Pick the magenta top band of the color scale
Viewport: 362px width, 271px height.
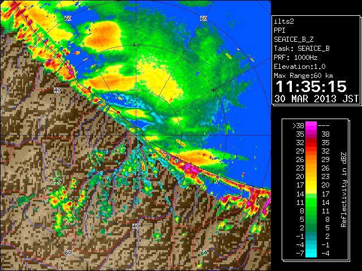pyautogui.click(x=311, y=125)
